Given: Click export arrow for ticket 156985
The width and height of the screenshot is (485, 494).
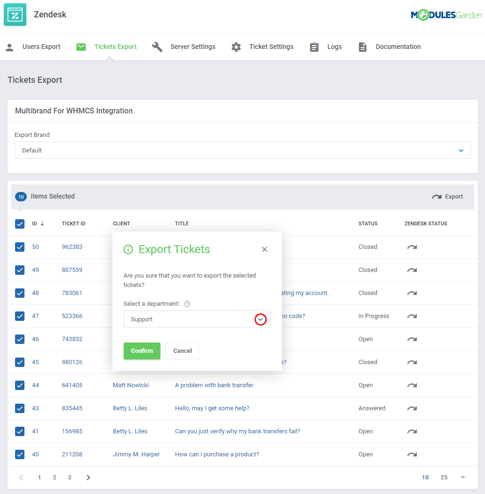Looking at the screenshot, I should point(412,431).
